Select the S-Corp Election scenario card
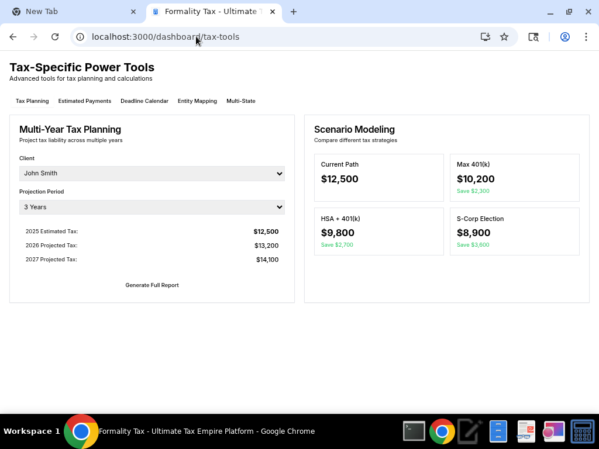Image resolution: width=599 pixels, height=449 pixels. pyautogui.click(x=514, y=232)
